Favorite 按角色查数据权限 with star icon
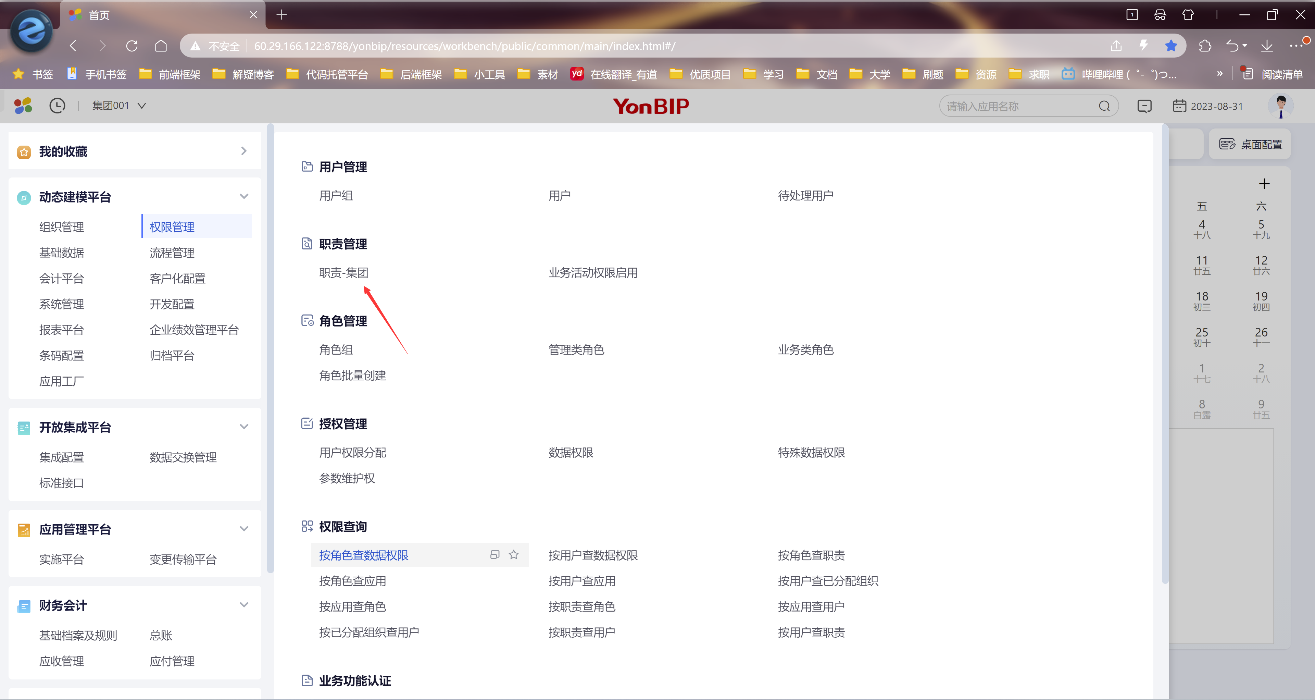The width and height of the screenshot is (1315, 700). click(514, 554)
